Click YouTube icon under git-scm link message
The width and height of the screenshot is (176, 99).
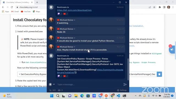click(x=64, y=14)
